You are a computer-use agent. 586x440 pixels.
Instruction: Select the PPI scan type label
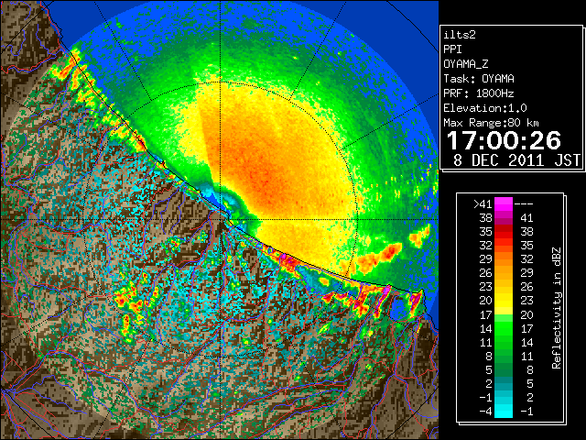(452, 49)
